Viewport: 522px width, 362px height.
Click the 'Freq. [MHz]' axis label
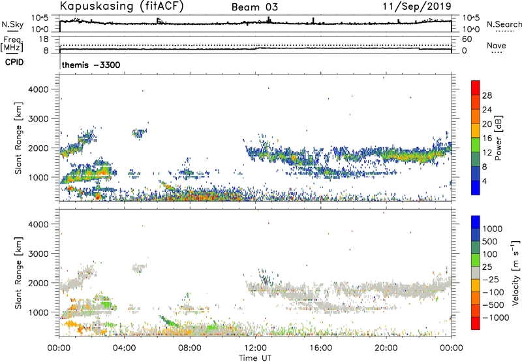coord(12,44)
